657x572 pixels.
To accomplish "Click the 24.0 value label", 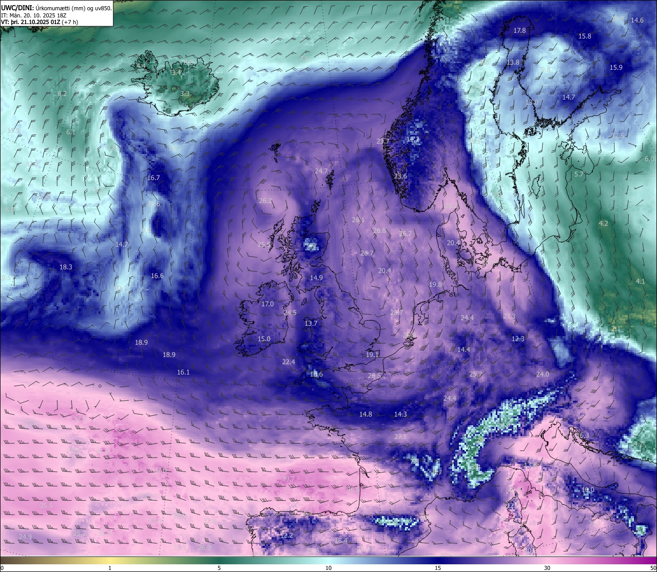I will [543, 374].
